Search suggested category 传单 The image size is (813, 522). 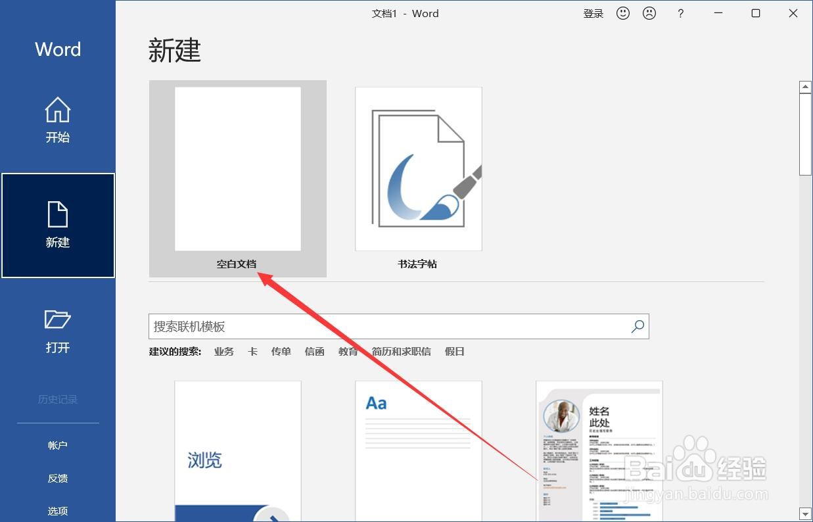pyautogui.click(x=281, y=352)
